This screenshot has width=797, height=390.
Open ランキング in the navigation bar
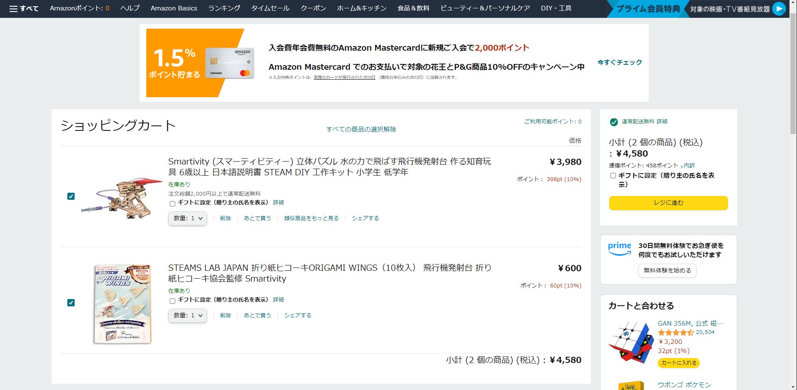tap(224, 8)
